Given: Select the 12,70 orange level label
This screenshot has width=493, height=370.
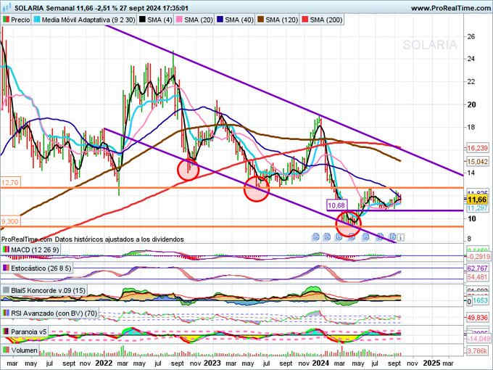Looking at the screenshot, I should 10,183.
